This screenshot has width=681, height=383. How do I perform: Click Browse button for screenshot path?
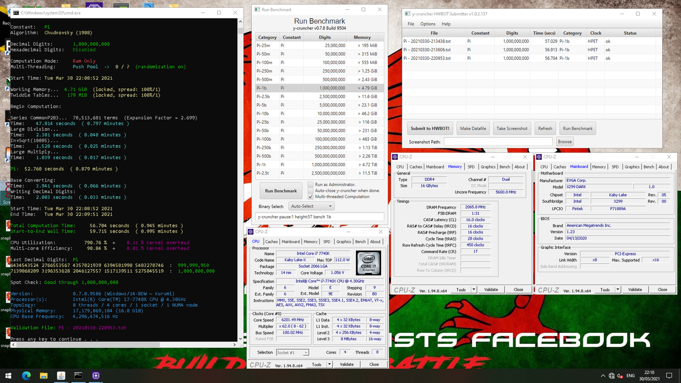565,142
